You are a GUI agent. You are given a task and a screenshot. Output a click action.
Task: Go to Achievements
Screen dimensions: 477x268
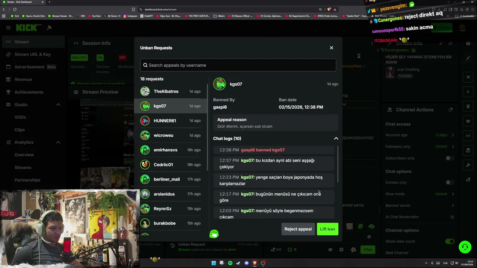[33, 92]
